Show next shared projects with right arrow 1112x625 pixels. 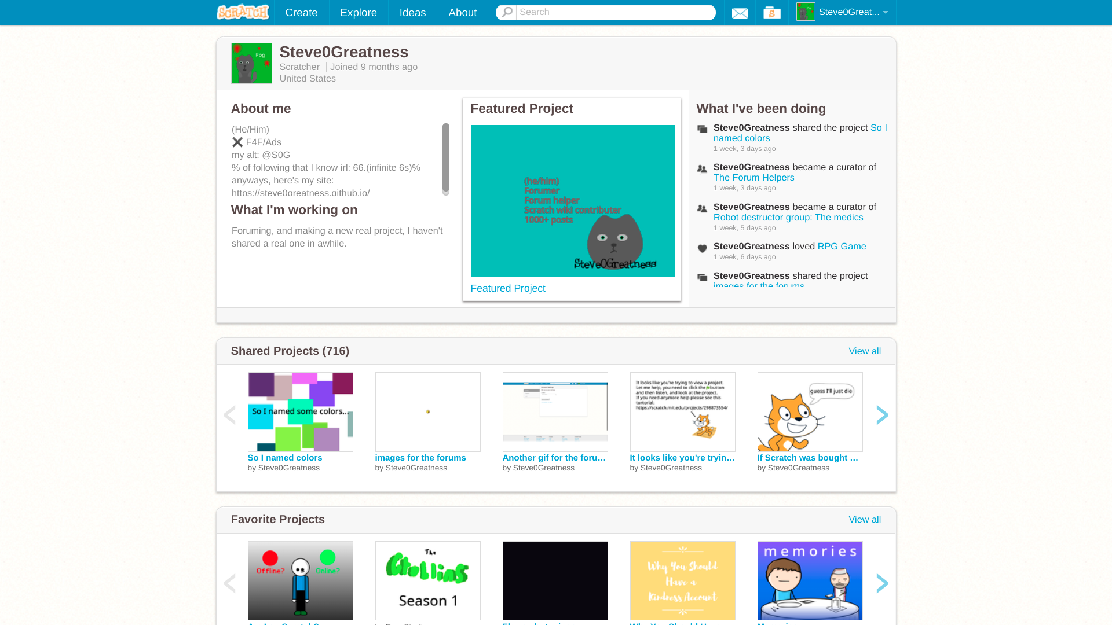point(881,415)
